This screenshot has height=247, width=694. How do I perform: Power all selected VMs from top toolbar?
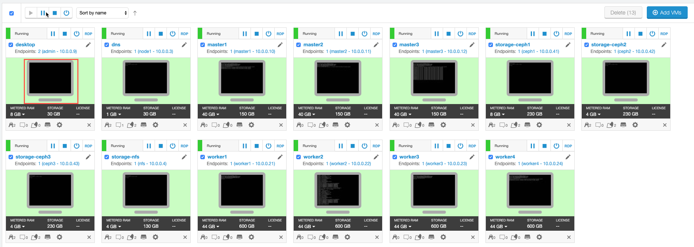[x=67, y=13]
